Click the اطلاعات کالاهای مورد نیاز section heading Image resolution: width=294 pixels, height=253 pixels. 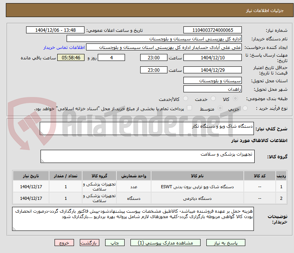pos(259,140)
